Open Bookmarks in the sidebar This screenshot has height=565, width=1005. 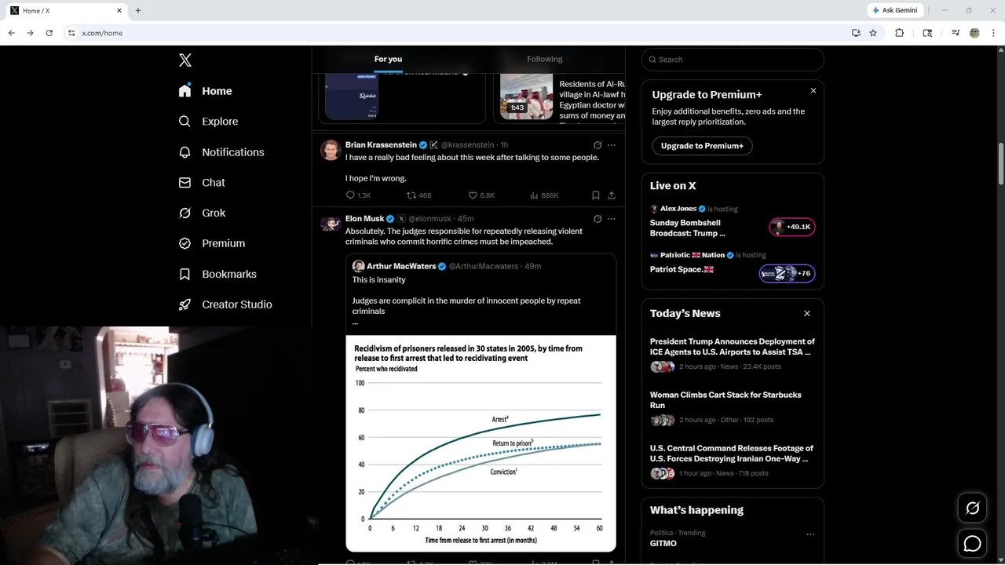point(217,274)
